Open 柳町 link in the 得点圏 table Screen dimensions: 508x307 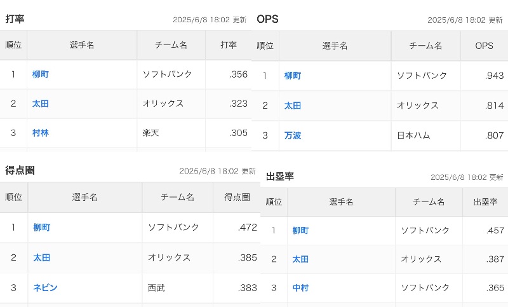[42, 227]
